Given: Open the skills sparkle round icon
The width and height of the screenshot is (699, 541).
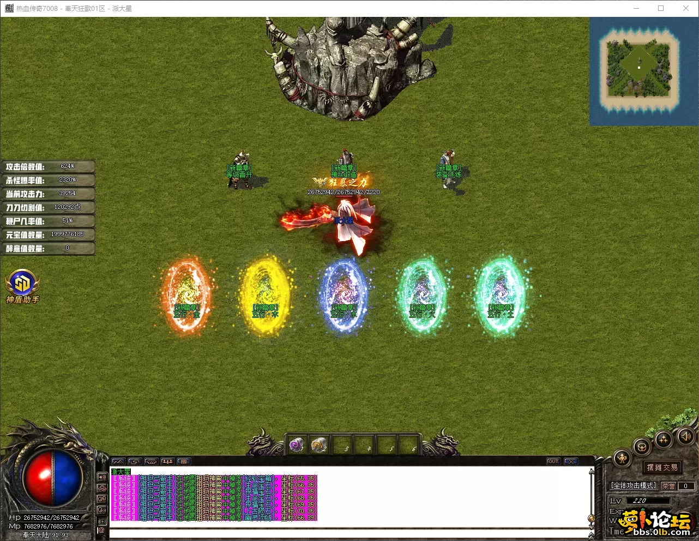Looking at the screenshot, I should 664,439.
